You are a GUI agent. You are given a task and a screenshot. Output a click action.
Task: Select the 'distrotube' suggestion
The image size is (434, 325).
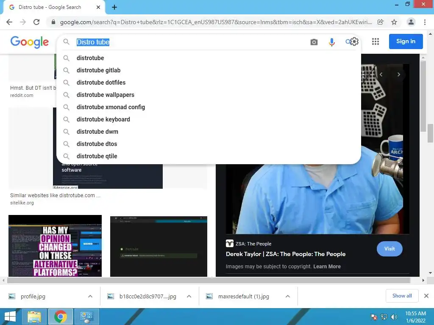tap(209, 58)
